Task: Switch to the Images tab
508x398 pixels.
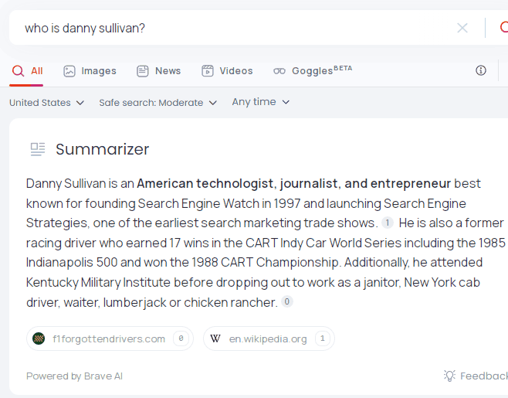Action: pyautogui.click(x=90, y=71)
